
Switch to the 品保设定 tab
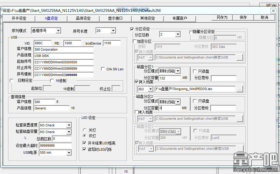[83, 18]
